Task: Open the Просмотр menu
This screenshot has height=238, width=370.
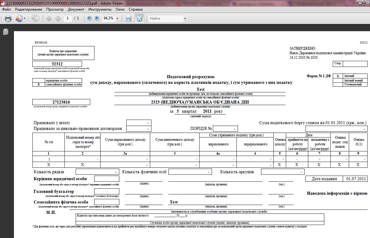Action: tap(55, 9)
